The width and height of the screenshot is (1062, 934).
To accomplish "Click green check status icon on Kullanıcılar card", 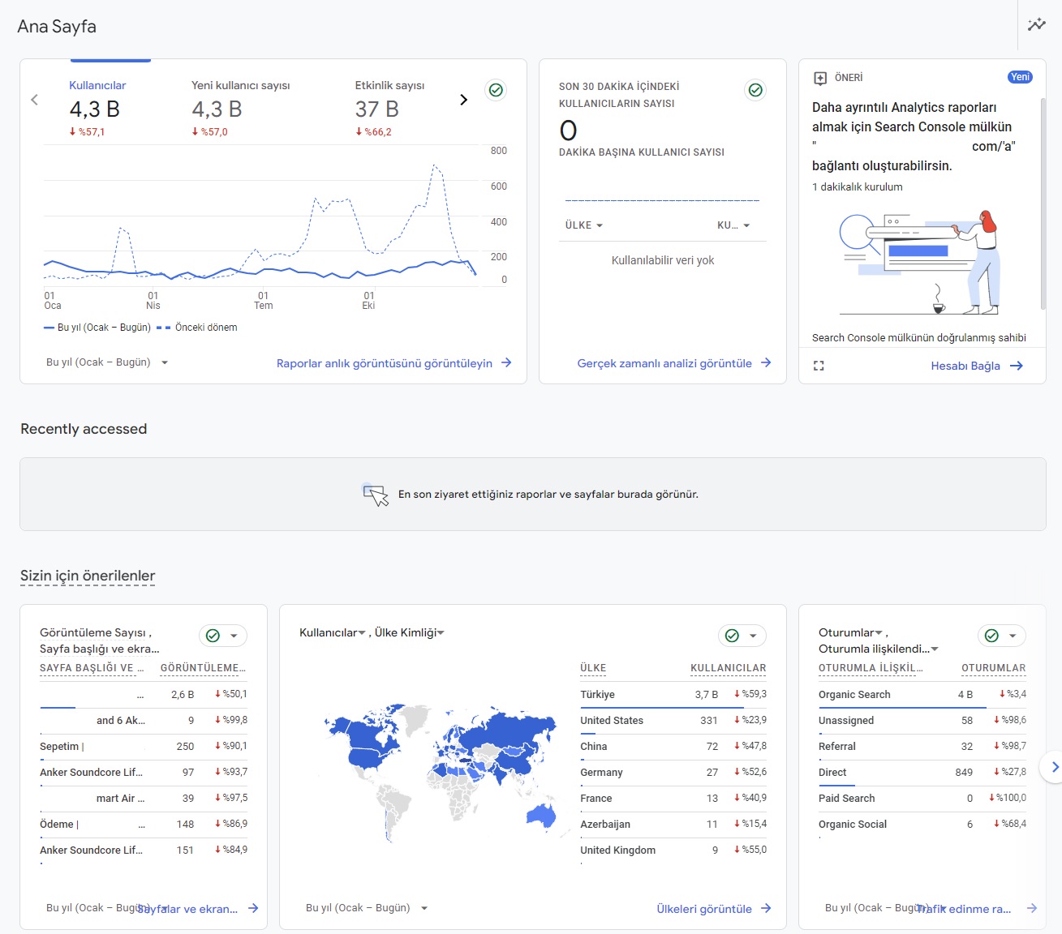I will coord(496,90).
